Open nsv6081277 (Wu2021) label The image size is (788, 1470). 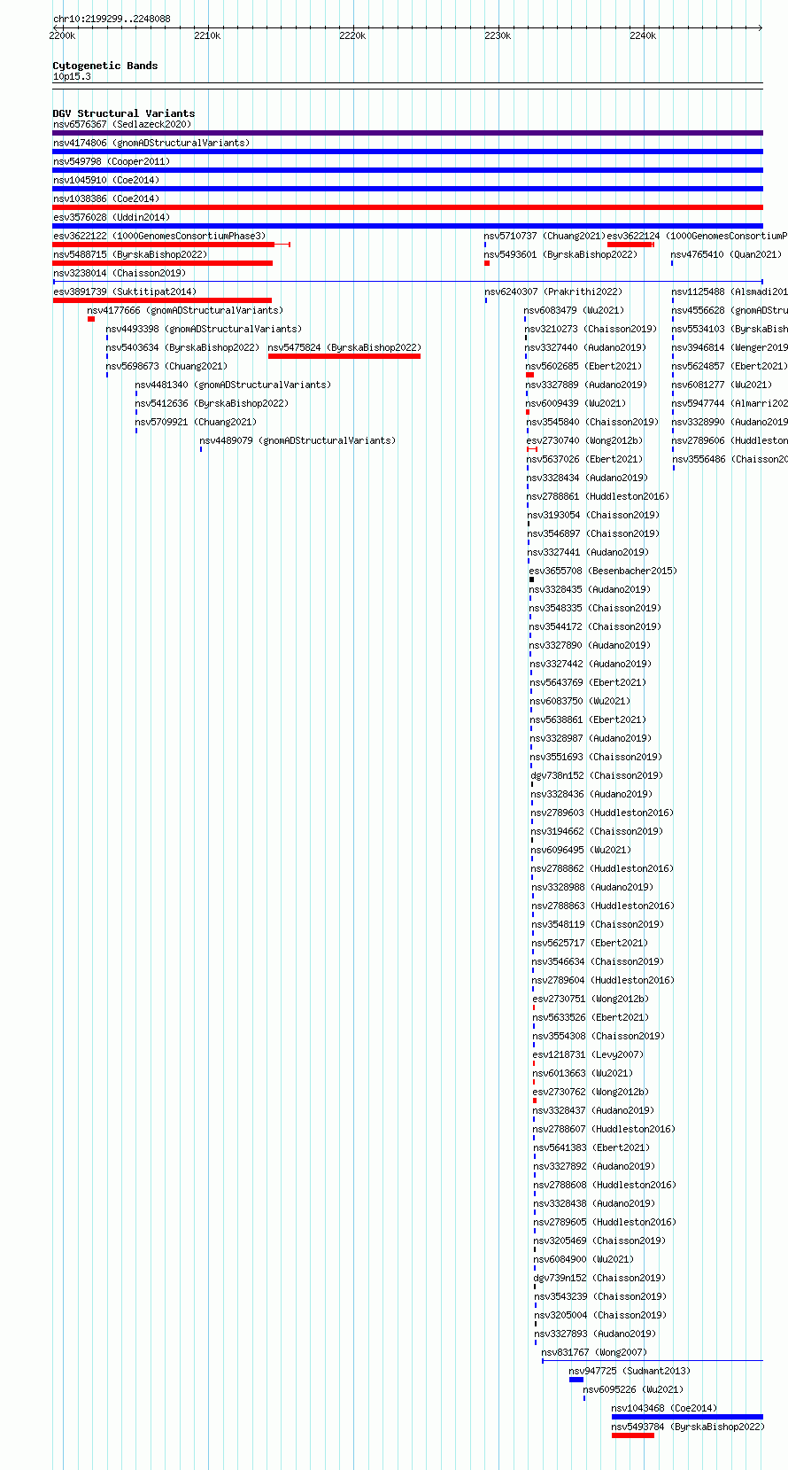[x=722, y=385]
